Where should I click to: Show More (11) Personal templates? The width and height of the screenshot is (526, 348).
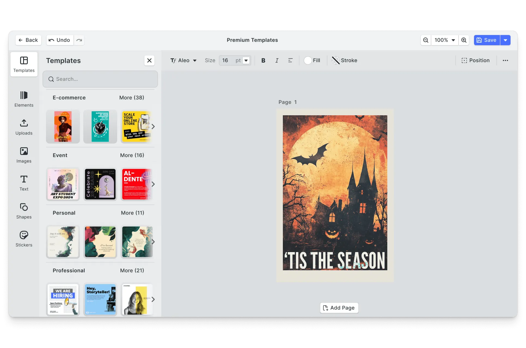tap(132, 213)
